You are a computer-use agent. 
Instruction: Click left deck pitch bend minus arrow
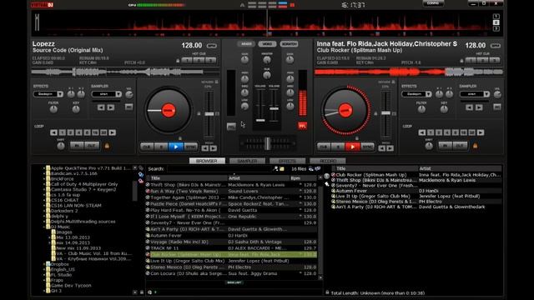point(205,148)
